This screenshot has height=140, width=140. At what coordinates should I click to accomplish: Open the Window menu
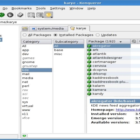click(76, 8)
